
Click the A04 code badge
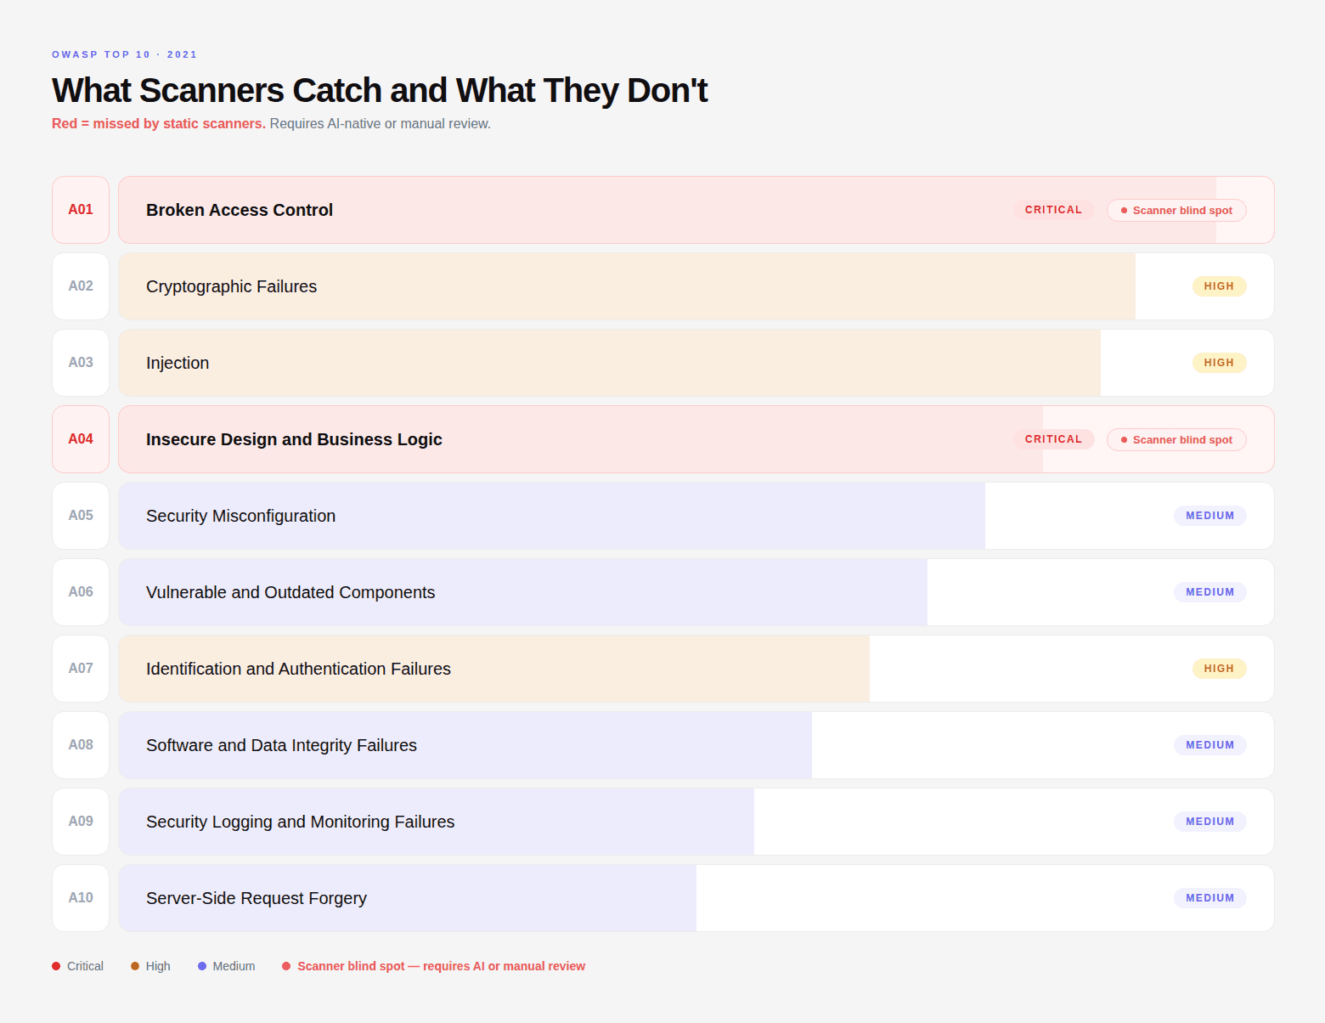pyautogui.click(x=81, y=439)
